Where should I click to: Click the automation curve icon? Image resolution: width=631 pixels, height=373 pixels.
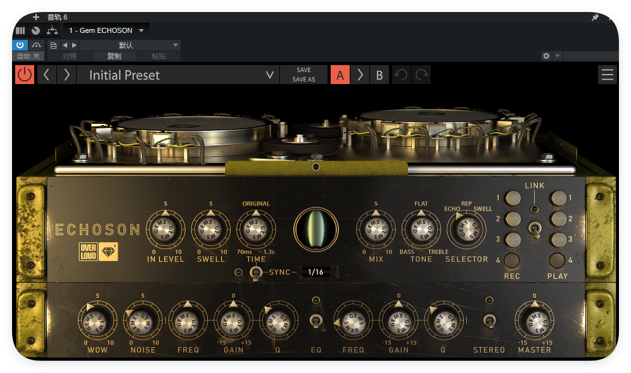pyautogui.click(x=37, y=45)
